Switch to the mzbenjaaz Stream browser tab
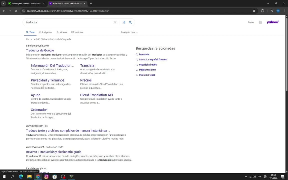This screenshot has width=288, height=180. 26,3
